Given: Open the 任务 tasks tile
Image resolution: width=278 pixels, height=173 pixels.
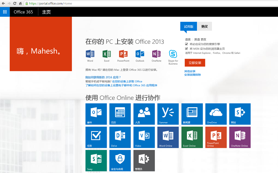Looking at the screenshot, I should click(96, 137).
